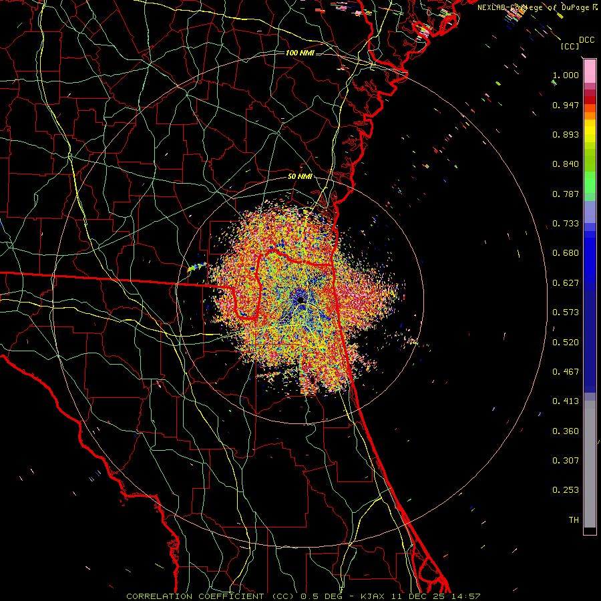
Task: Click the 0.893 scale value
Action: coord(566,134)
